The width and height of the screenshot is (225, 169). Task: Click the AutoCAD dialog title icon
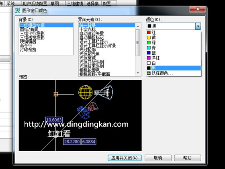pos(18,10)
